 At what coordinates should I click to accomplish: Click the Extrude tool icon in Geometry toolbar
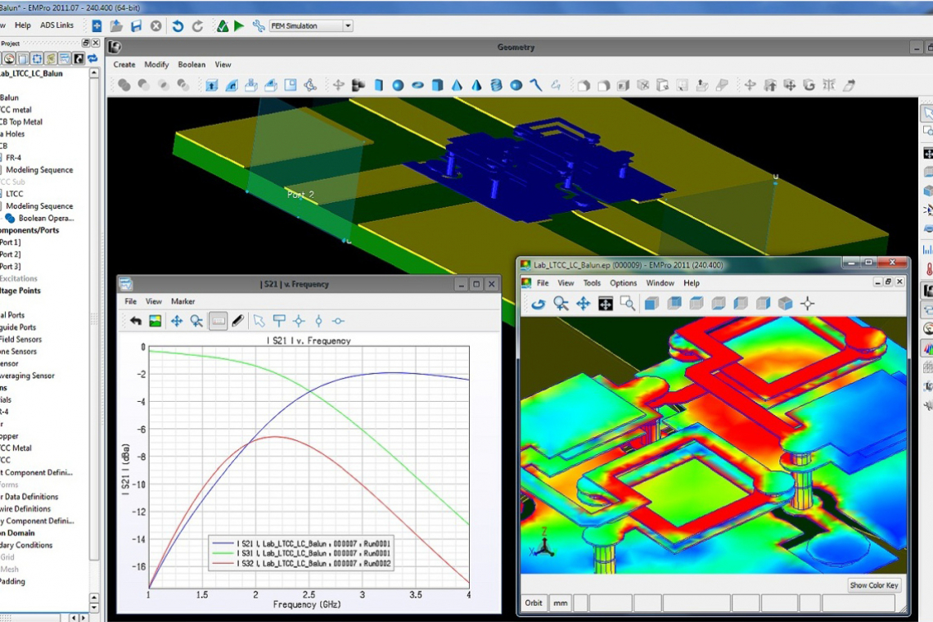[211, 85]
